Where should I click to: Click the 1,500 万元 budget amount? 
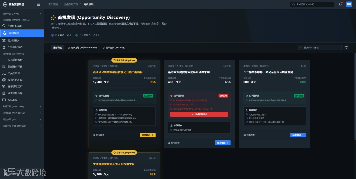pos(101,82)
